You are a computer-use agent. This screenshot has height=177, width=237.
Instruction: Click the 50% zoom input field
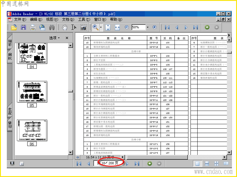(139, 27)
